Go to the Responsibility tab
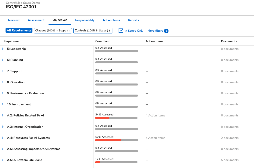 (x=85, y=20)
